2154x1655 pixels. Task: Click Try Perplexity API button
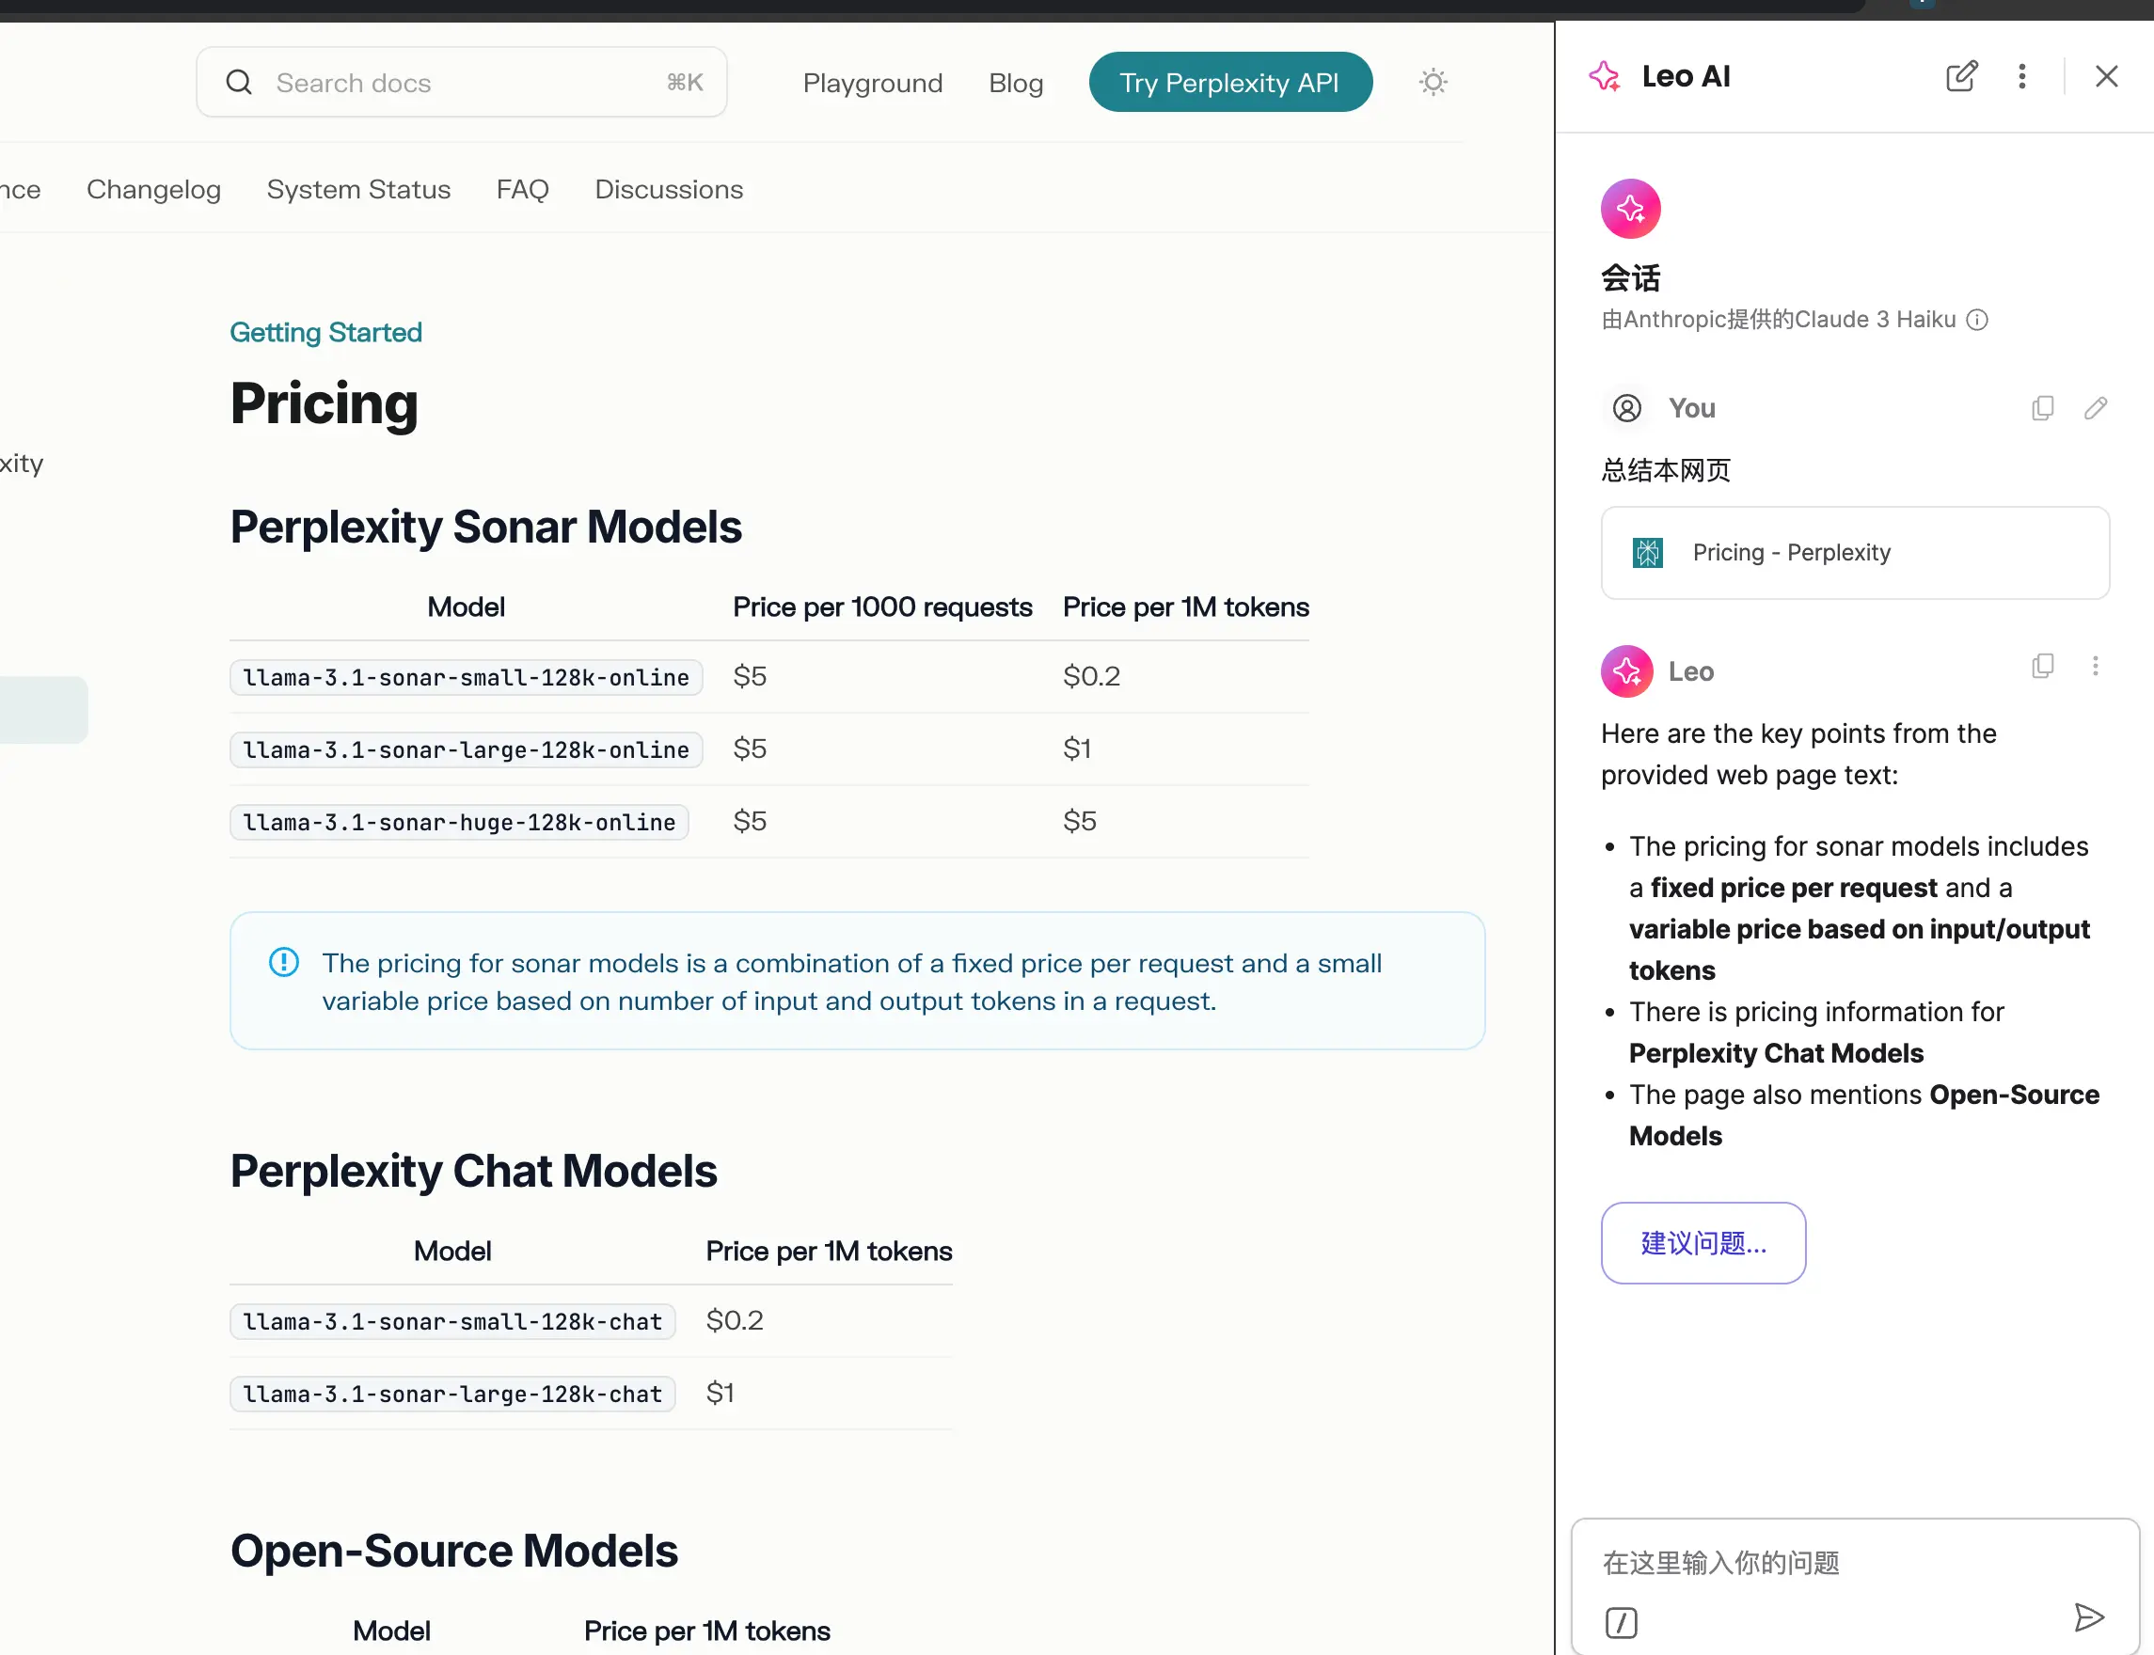click(x=1229, y=82)
